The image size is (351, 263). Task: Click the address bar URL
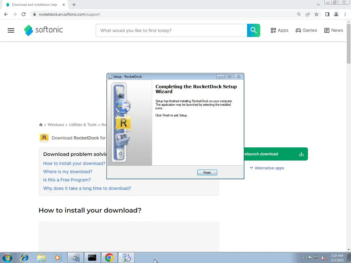click(x=69, y=14)
